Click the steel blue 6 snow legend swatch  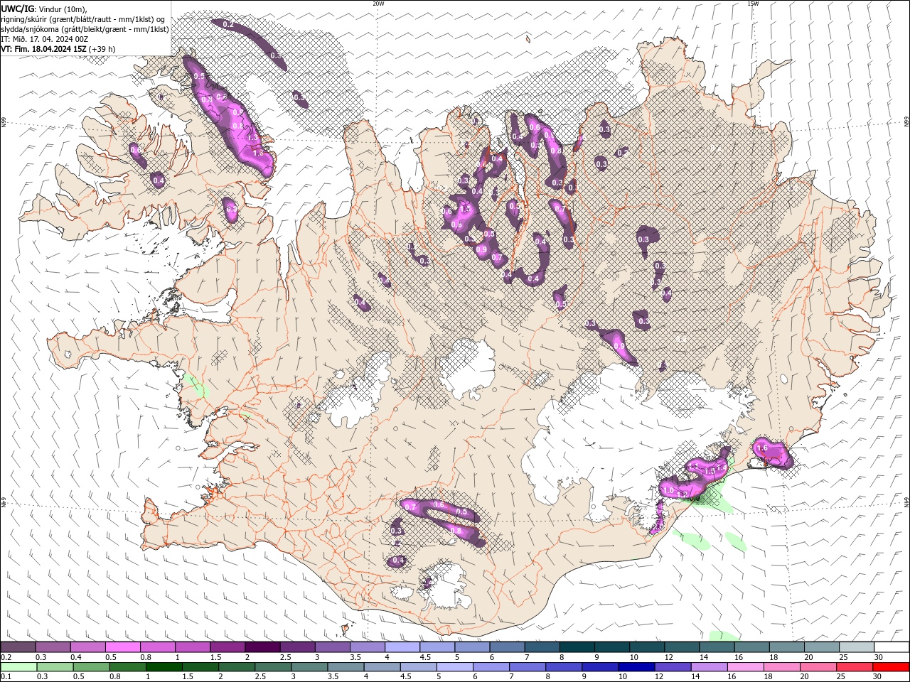tap(505, 647)
